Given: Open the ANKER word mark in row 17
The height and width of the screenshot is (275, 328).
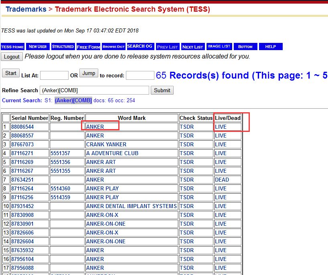Looking at the screenshot, I should pos(95,268).
